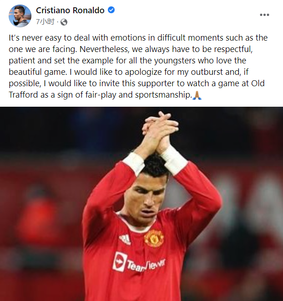Click the word 'Trafford' in the last line
Viewport: 283px width, 301px height.
point(23,95)
